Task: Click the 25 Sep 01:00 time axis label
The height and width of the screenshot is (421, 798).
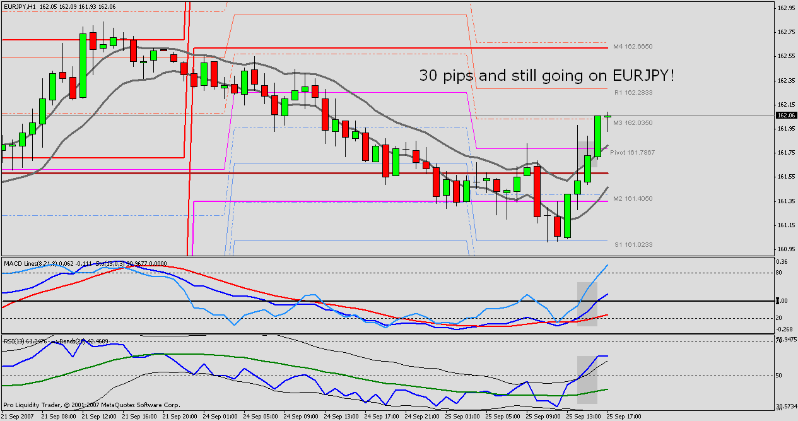Action: [462, 417]
